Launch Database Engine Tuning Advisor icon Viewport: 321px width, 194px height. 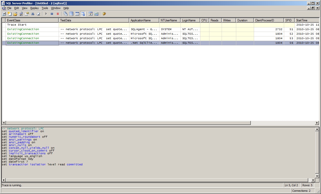pyautogui.click(x=91, y=14)
